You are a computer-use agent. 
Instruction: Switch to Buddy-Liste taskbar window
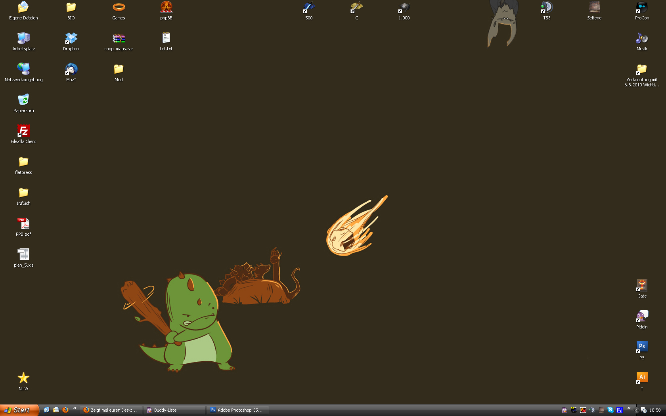(x=174, y=410)
